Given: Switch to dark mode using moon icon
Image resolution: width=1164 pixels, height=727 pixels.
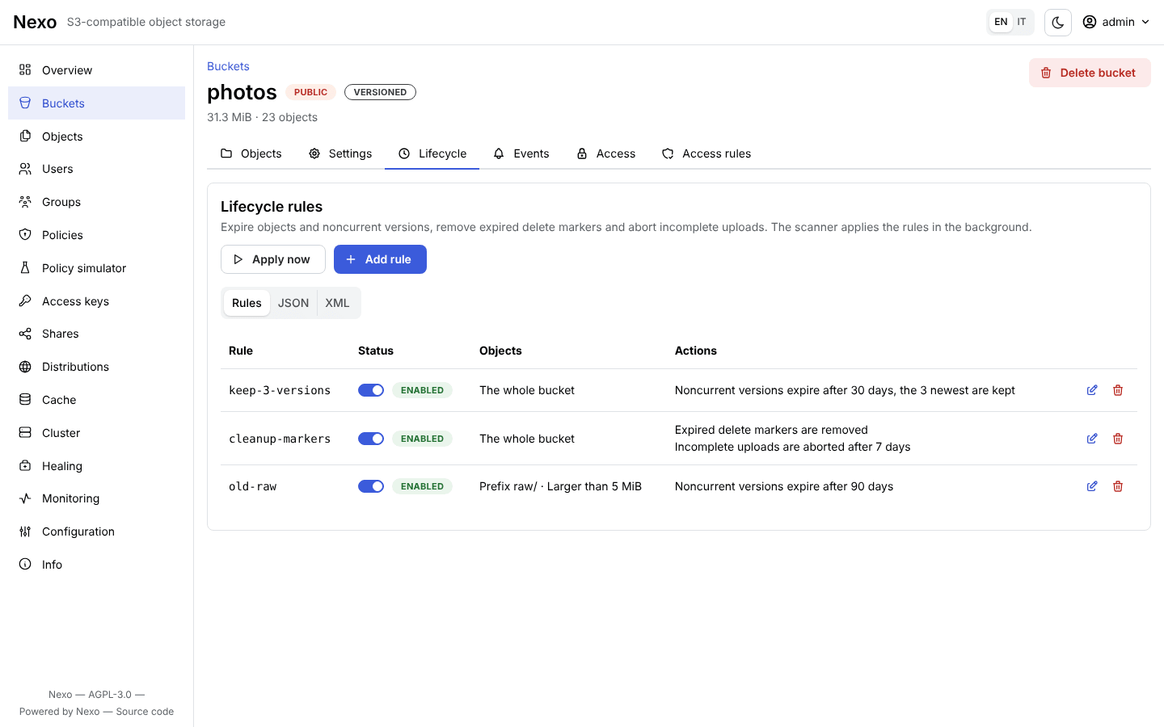Looking at the screenshot, I should [1058, 23].
